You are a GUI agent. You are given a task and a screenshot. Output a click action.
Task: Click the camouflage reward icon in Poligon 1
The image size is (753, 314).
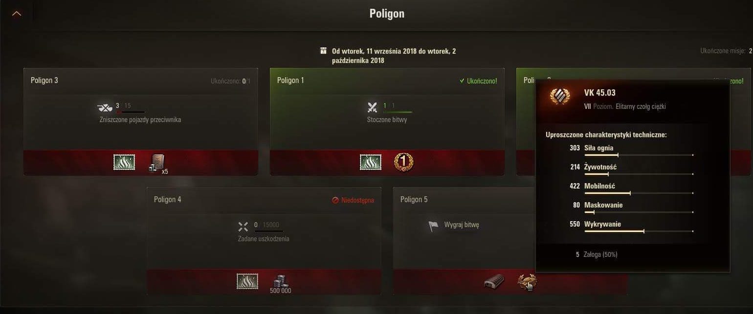[371, 162]
